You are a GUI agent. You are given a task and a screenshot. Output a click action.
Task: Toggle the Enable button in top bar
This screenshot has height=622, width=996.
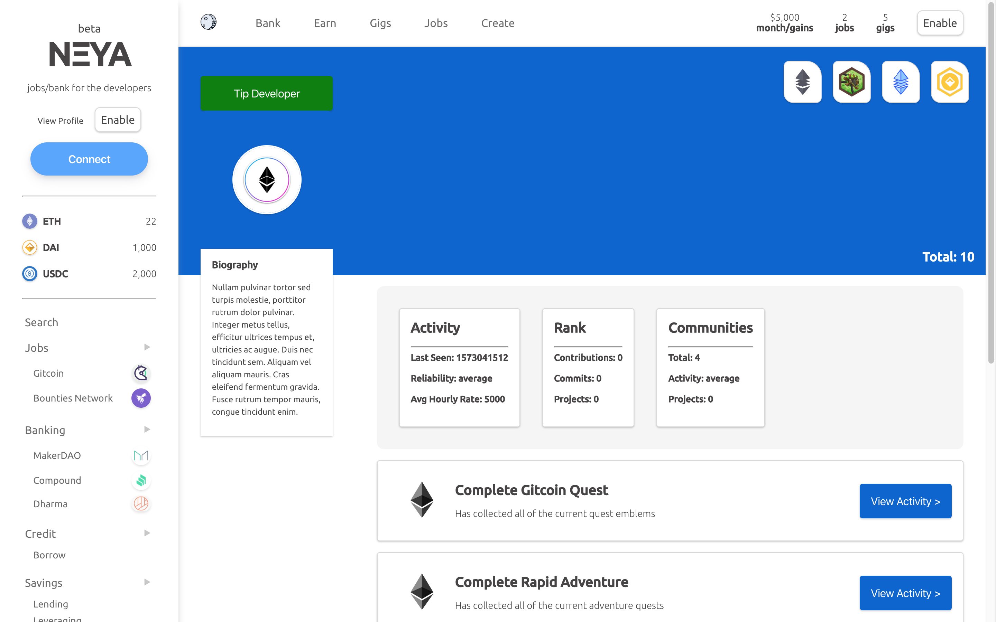[940, 23]
